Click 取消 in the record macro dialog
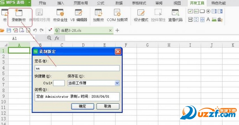239x125 pixels. pos(108,106)
